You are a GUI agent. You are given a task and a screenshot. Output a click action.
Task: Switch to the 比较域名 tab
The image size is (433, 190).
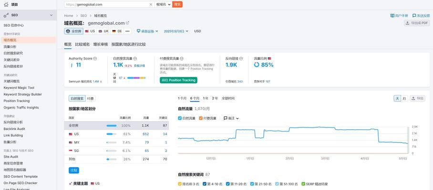(x=82, y=44)
